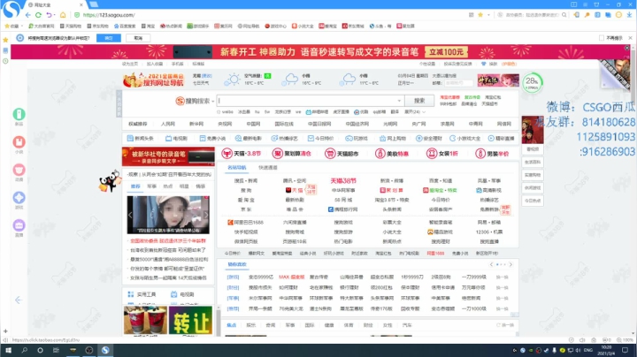
Task: Select the 快速通道 tab
Action: click(268, 168)
